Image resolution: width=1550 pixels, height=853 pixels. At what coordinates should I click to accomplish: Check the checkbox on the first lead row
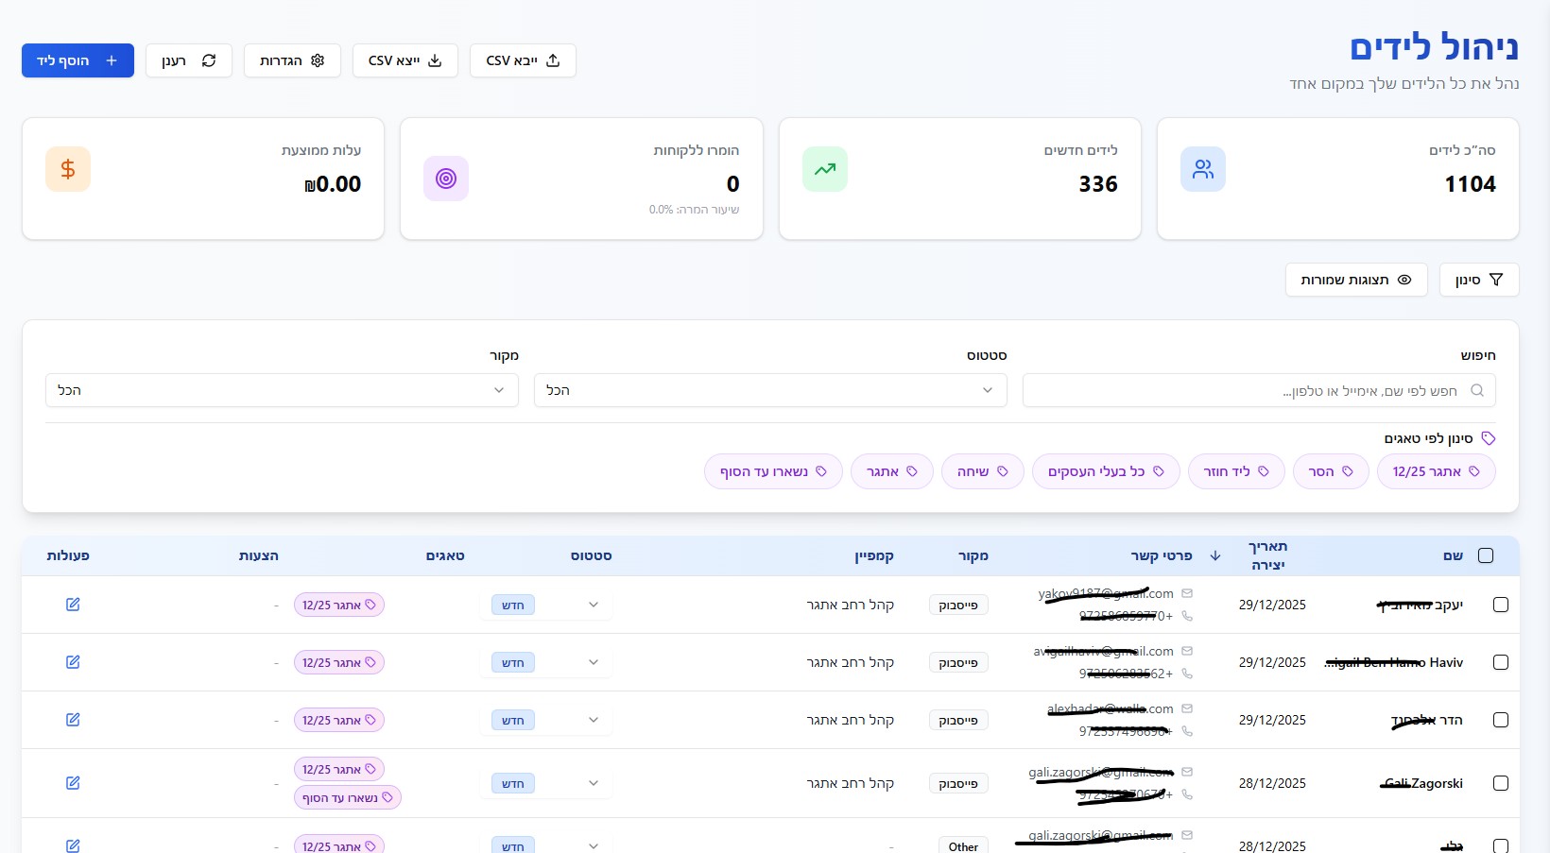[1501, 605]
